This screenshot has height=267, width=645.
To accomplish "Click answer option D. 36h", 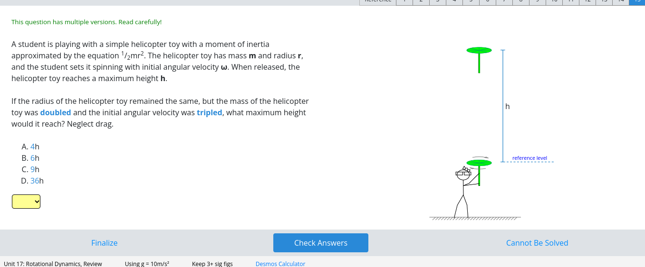I will [x=32, y=181].
